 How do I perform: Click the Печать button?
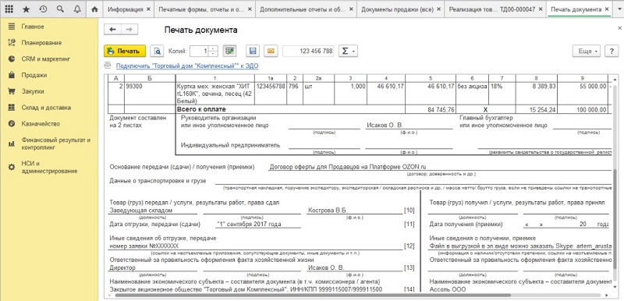click(125, 51)
